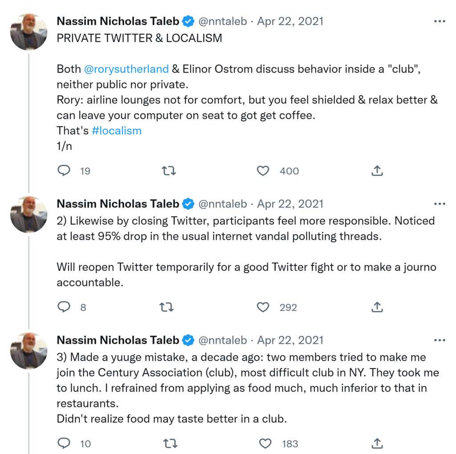Open the first tweet's Apr 22, 2021 timestamp
This screenshot has width=456, height=454.
click(290, 21)
